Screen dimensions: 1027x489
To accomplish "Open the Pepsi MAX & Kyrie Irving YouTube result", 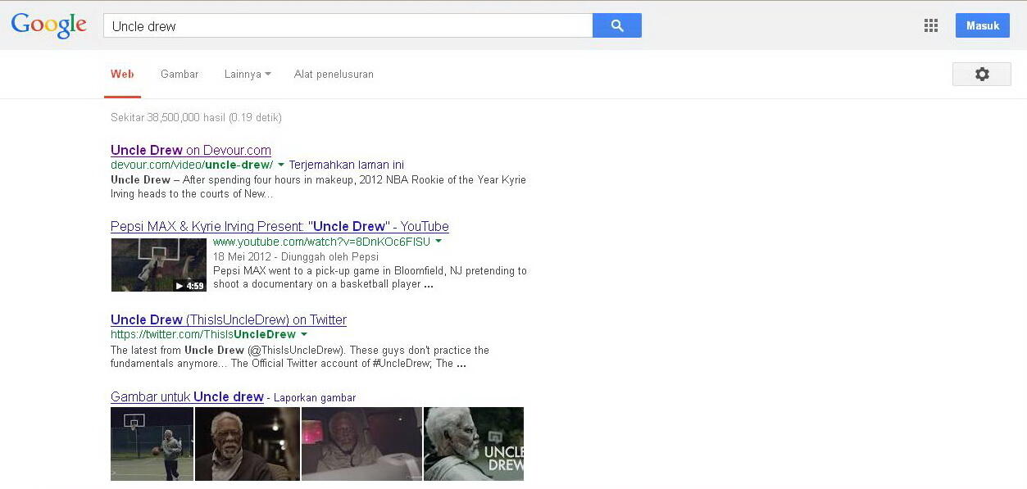I will 279,226.
